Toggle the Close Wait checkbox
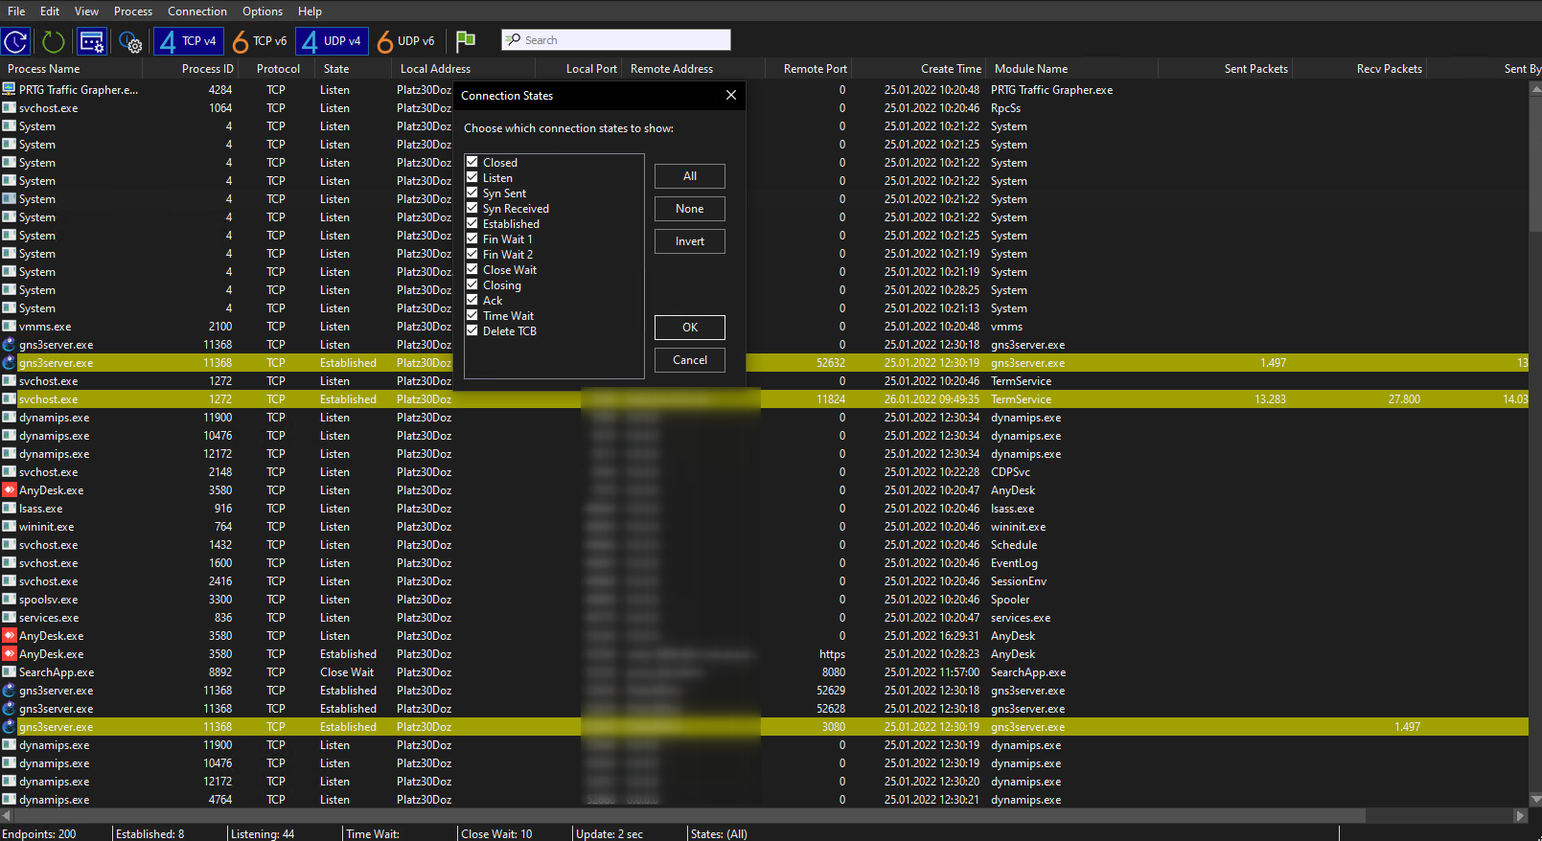 [x=472, y=269]
